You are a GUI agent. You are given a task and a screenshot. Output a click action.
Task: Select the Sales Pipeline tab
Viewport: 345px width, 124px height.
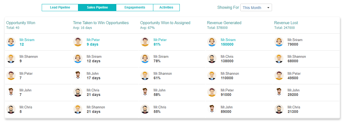97,8
